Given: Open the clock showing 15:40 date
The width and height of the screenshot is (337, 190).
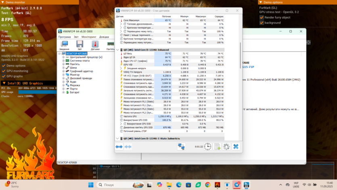Looking at the screenshot, I should point(326,185).
